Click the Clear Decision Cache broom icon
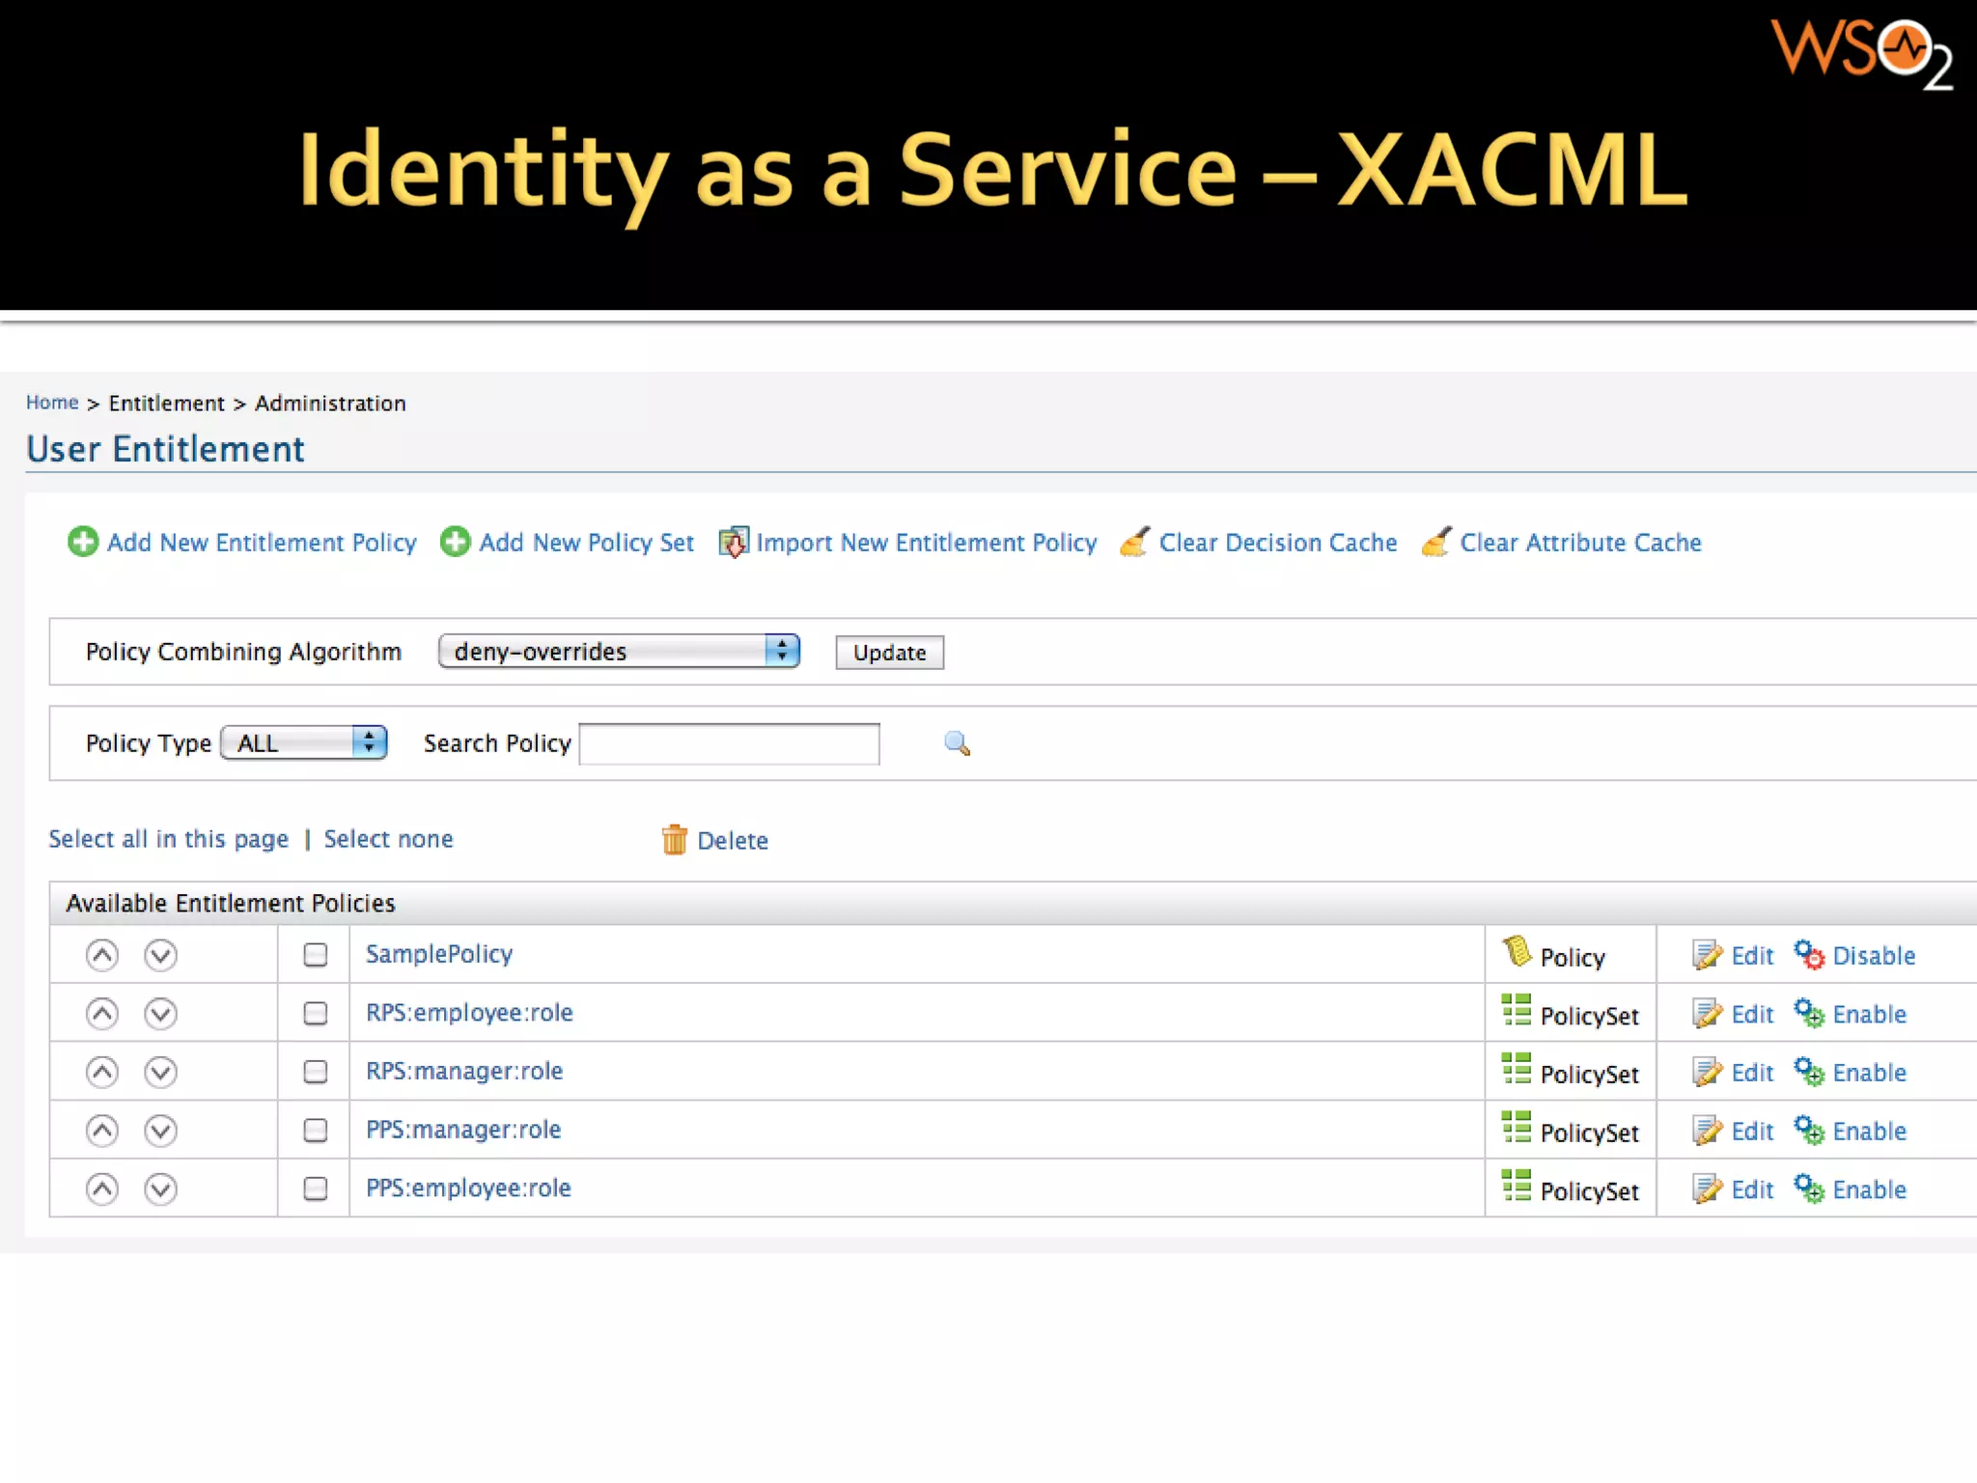Screen dimensions: 1977x1483 tap(1134, 543)
